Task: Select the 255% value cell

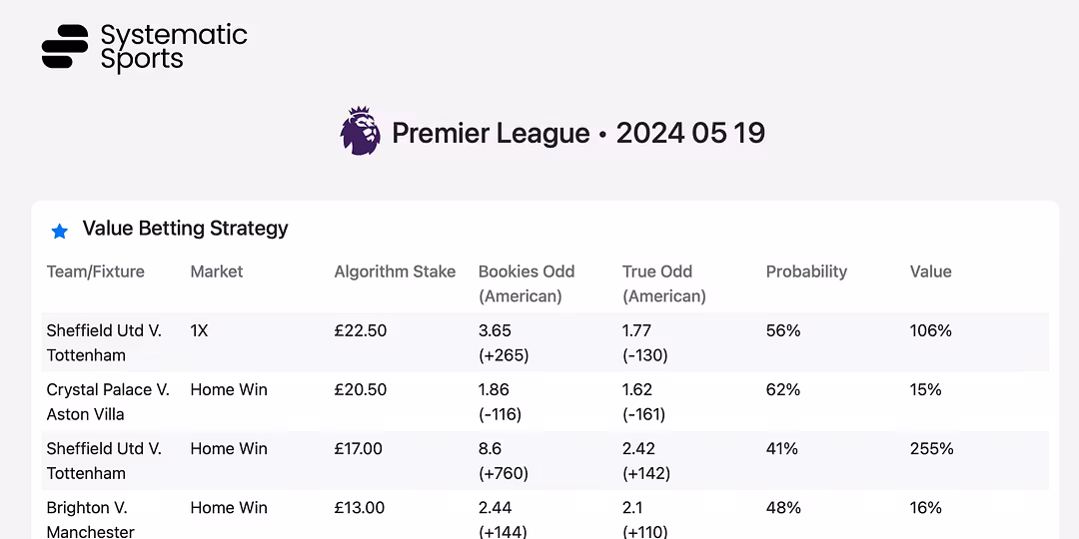Action: pos(931,449)
